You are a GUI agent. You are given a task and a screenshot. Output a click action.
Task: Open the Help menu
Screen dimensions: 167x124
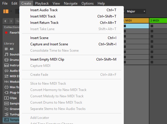coord(101,3)
